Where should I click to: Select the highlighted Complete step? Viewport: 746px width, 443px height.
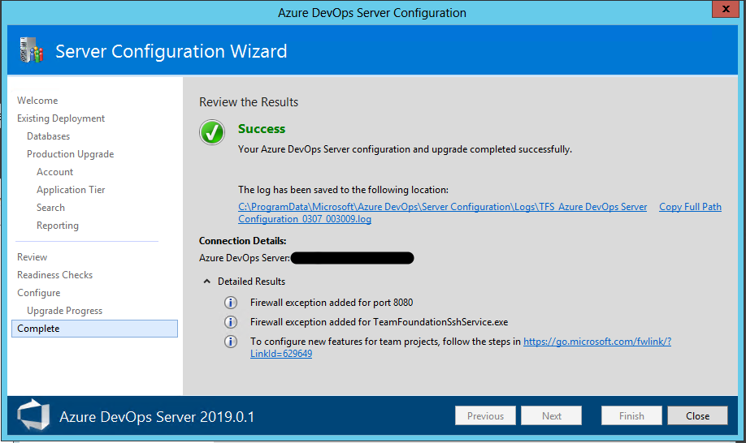coord(38,329)
